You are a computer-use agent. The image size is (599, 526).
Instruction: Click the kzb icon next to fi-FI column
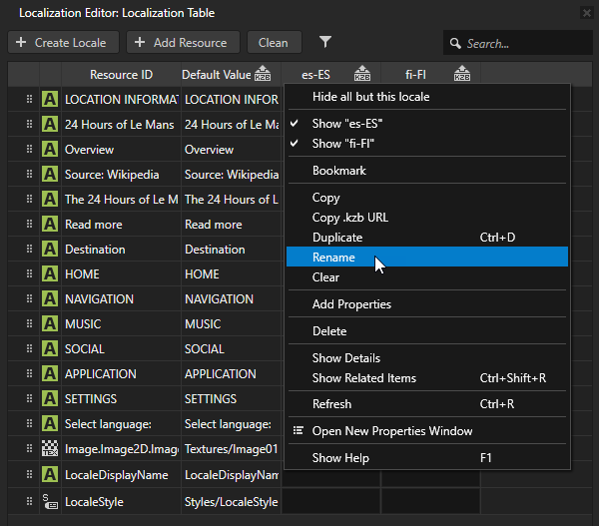click(462, 74)
